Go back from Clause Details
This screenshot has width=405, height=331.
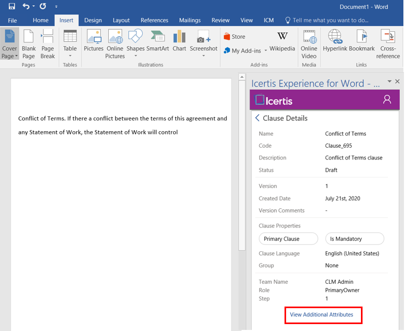257,118
